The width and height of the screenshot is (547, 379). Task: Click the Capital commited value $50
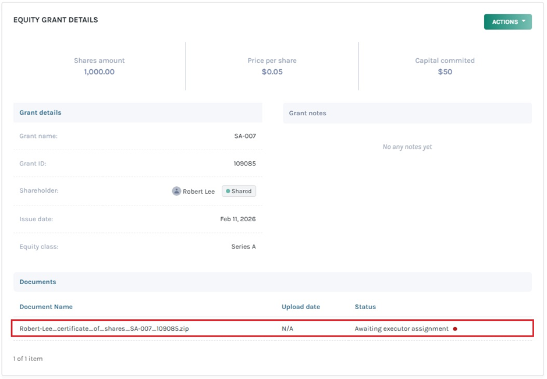(x=445, y=72)
